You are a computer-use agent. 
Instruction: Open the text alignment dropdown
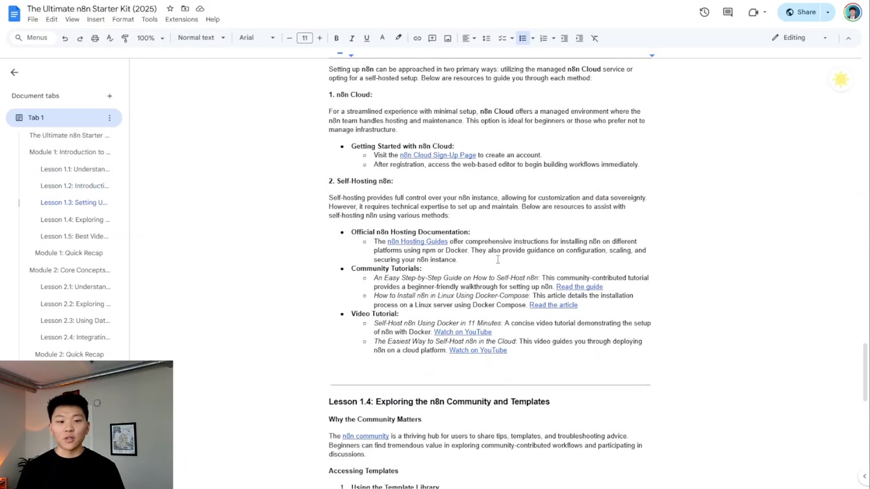pos(469,38)
